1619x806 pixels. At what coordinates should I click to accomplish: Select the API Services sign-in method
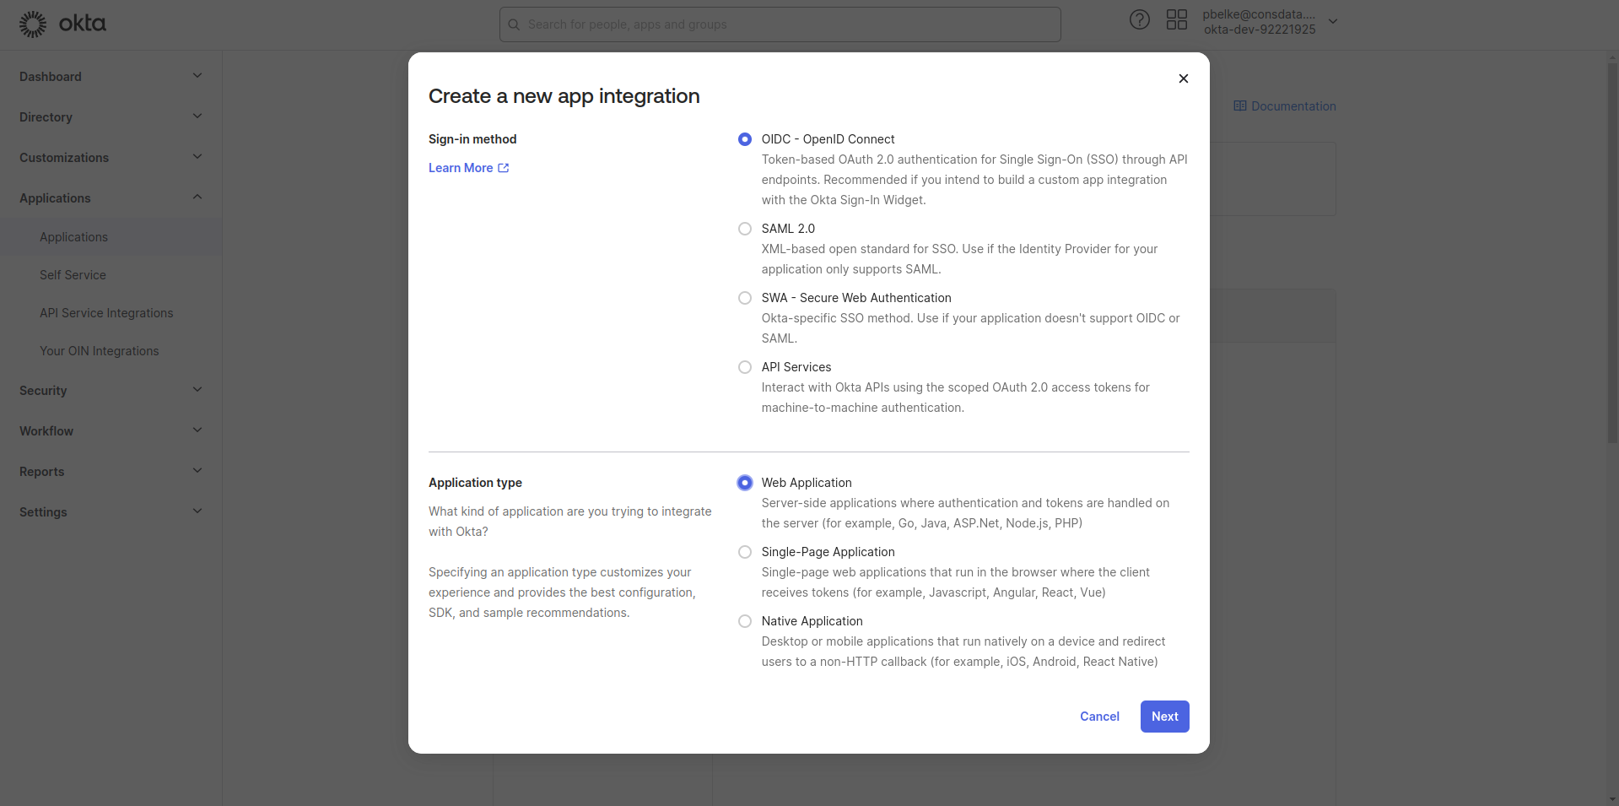click(745, 367)
